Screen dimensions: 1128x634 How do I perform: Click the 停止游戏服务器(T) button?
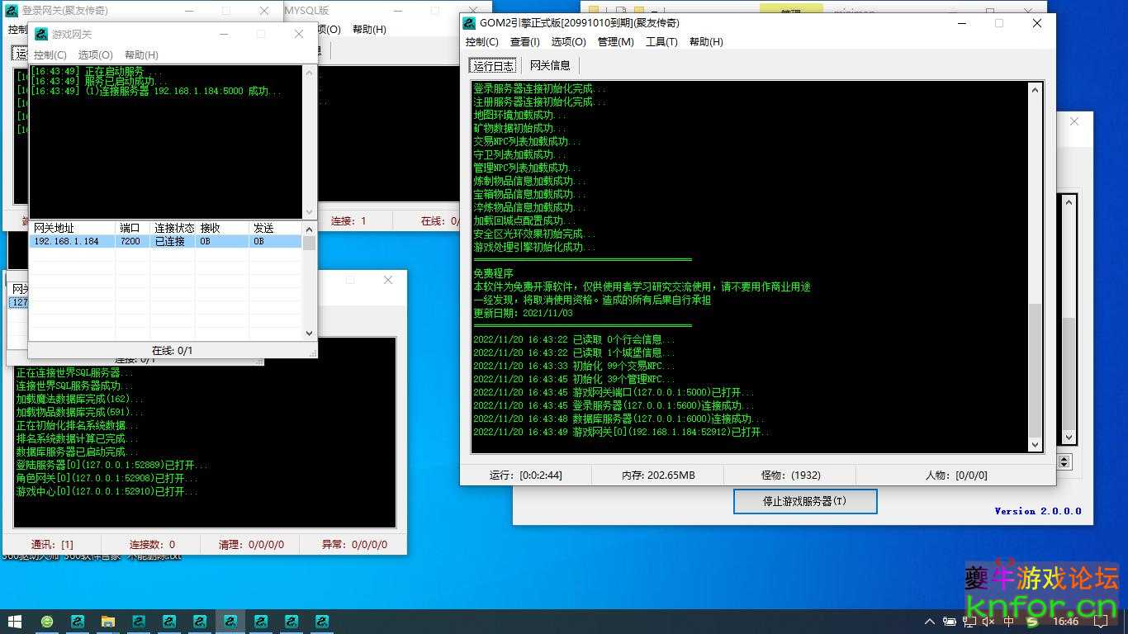(805, 501)
